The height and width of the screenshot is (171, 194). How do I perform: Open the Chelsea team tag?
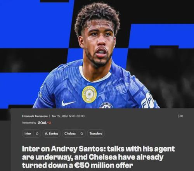(70, 133)
